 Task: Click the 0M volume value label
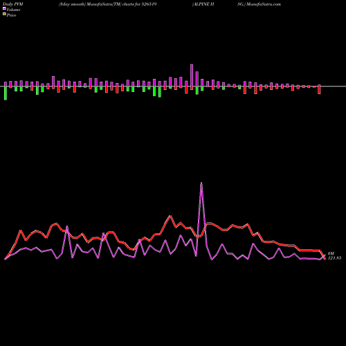click(331, 253)
